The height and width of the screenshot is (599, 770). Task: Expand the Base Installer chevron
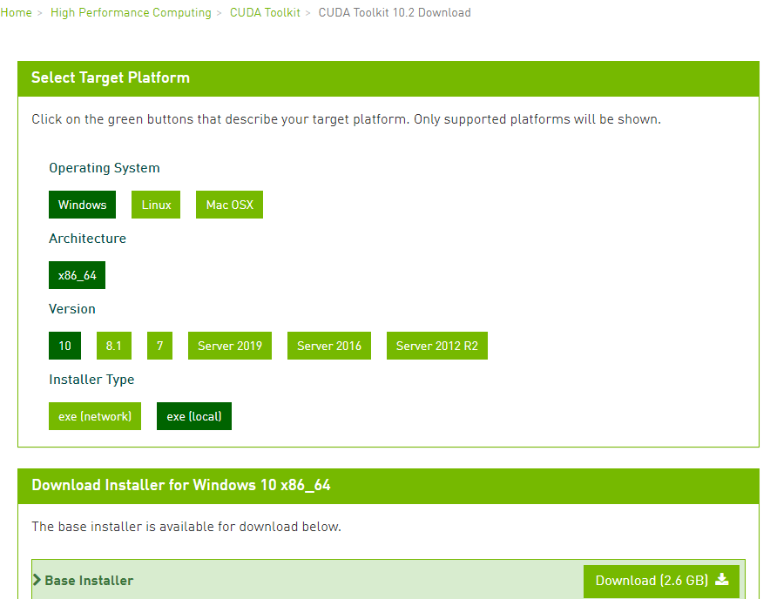pyautogui.click(x=37, y=581)
